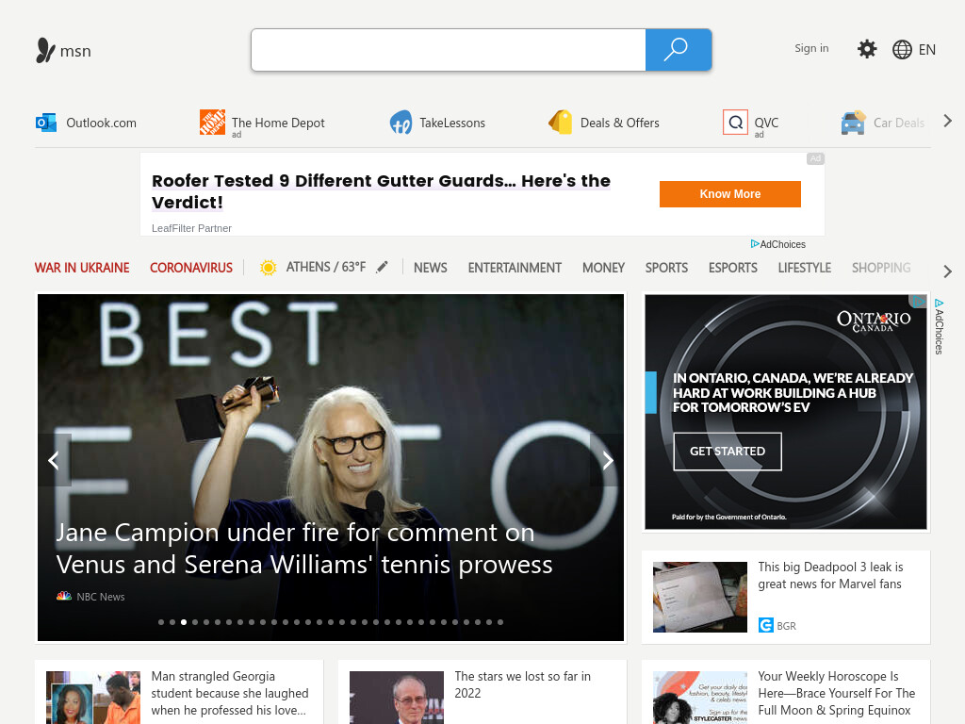
Task: Click the globe language icon
Action: 902,50
